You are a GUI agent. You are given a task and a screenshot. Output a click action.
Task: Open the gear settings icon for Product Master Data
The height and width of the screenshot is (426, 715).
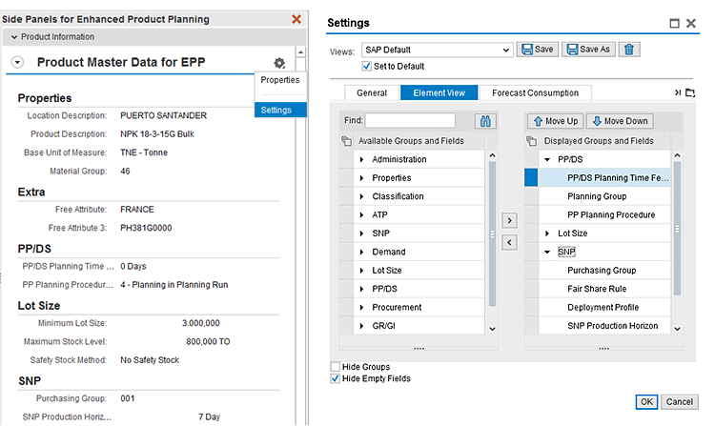click(279, 63)
